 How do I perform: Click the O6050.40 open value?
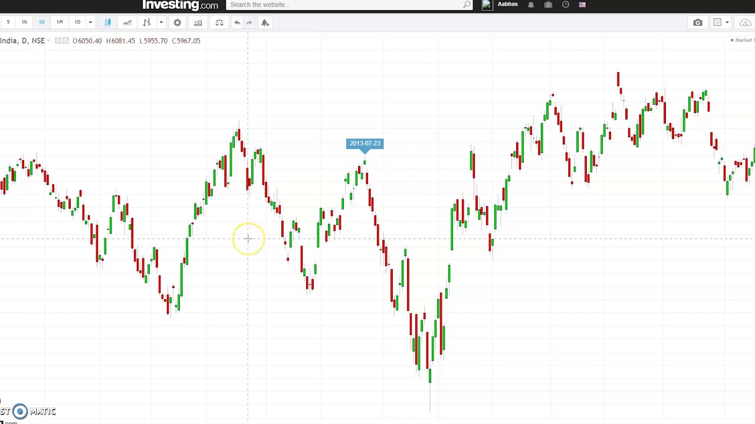pyautogui.click(x=87, y=41)
